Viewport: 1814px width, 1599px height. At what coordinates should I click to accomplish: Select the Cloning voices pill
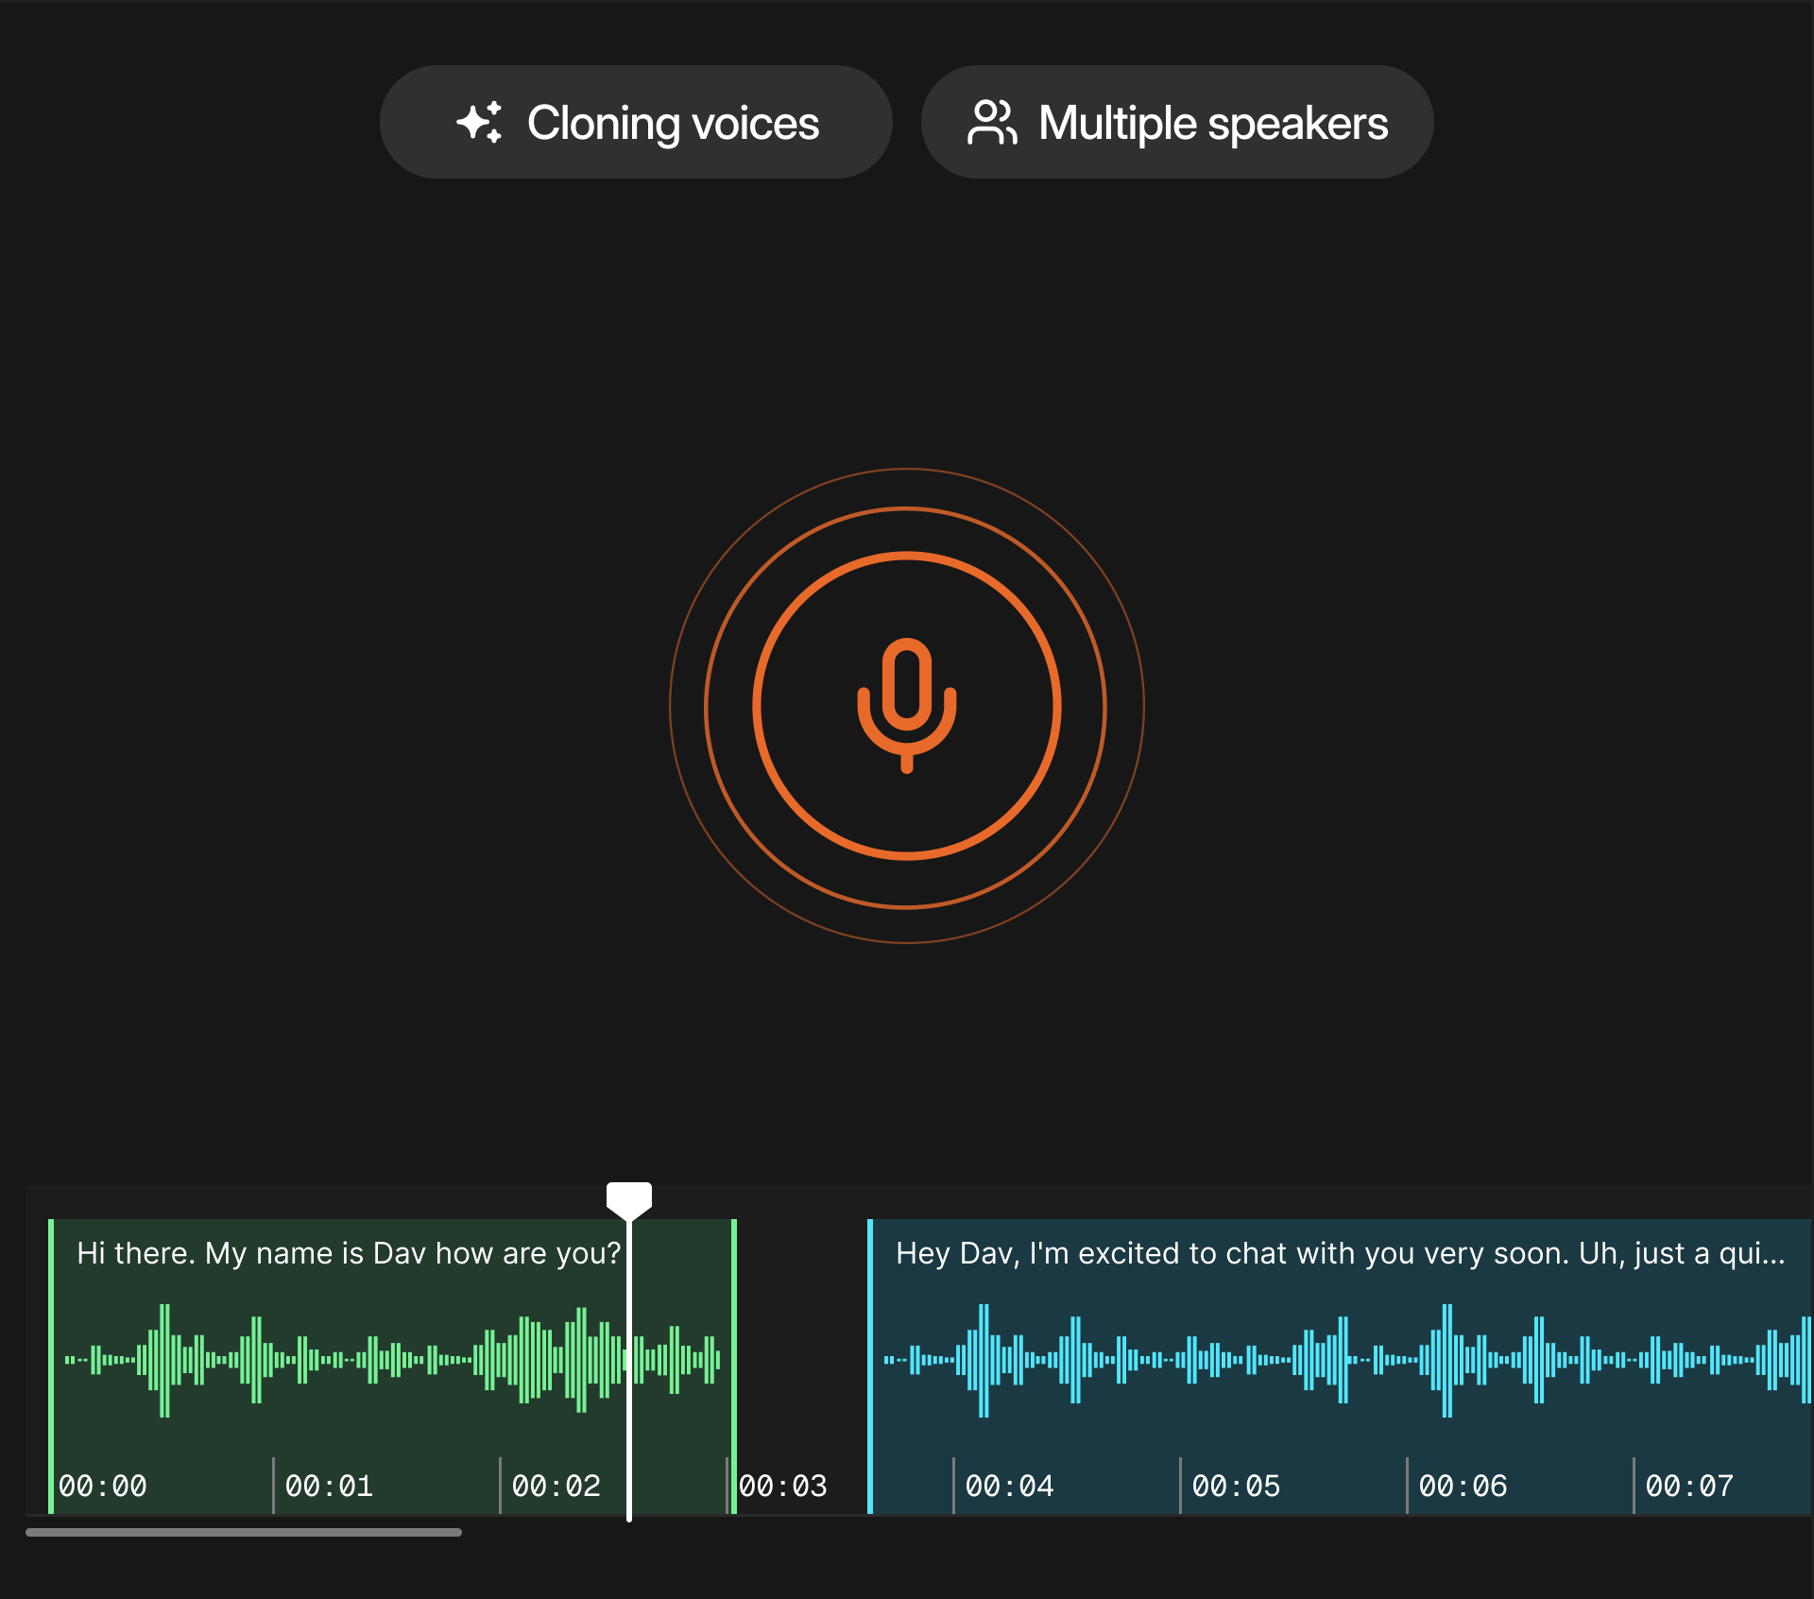636,122
